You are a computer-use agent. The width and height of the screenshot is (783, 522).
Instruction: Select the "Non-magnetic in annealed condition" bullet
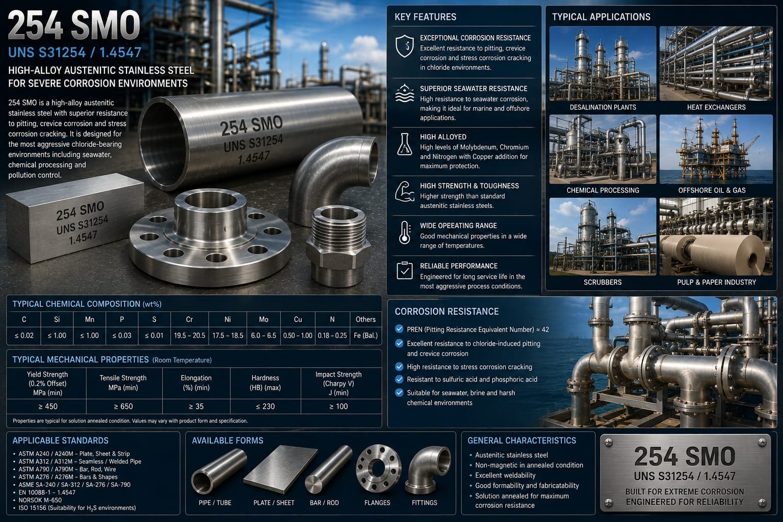[x=526, y=465]
